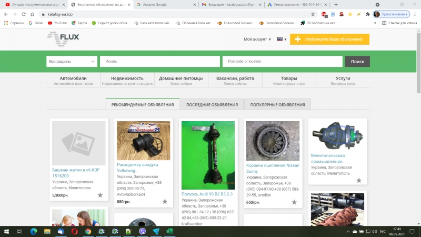
Task: Open Мелитопольская промышленная listing link
Action: 328,159
